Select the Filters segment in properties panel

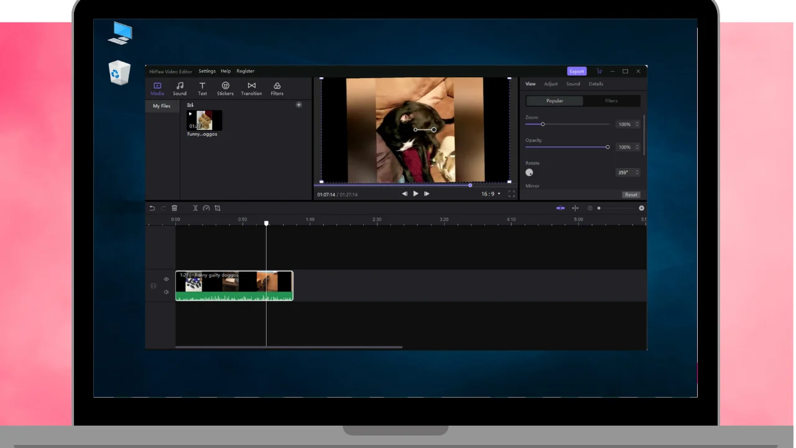pyautogui.click(x=611, y=101)
